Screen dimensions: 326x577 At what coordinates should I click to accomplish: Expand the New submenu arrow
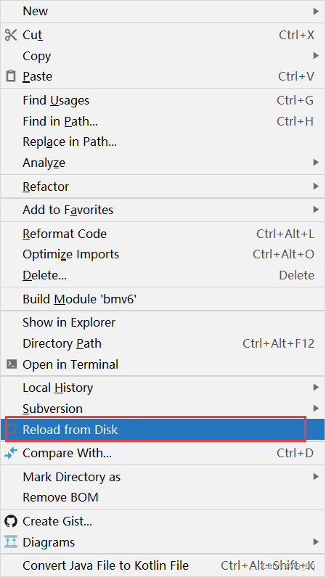click(x=316, y=11)
